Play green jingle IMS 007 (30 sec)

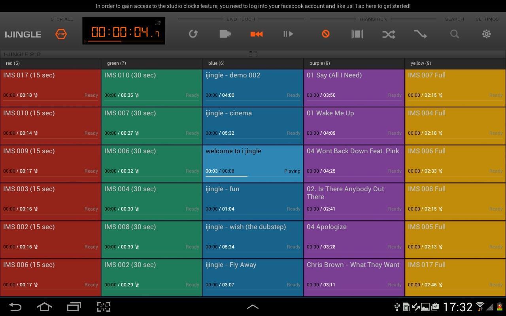(x=152, y=126)
